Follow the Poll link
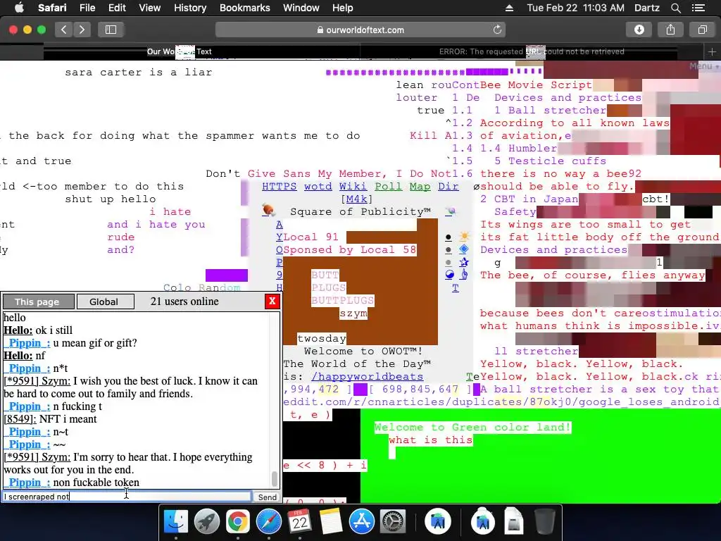The image size is (721, 541). click(388, 186)
